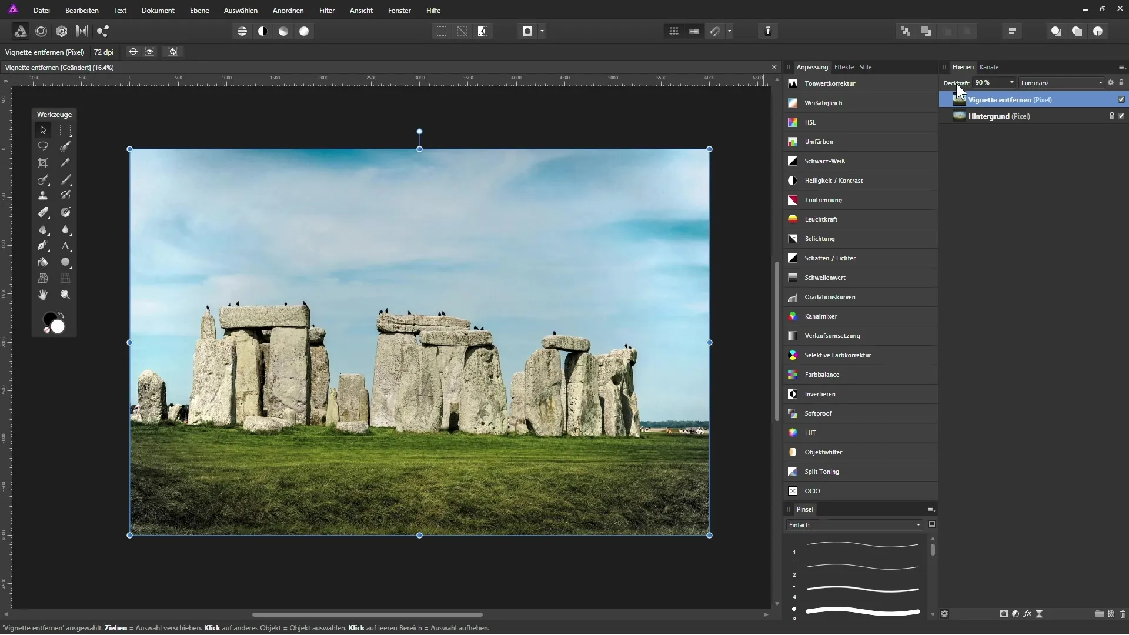Select the Blur droplet tool

click(x=65, y=229)
